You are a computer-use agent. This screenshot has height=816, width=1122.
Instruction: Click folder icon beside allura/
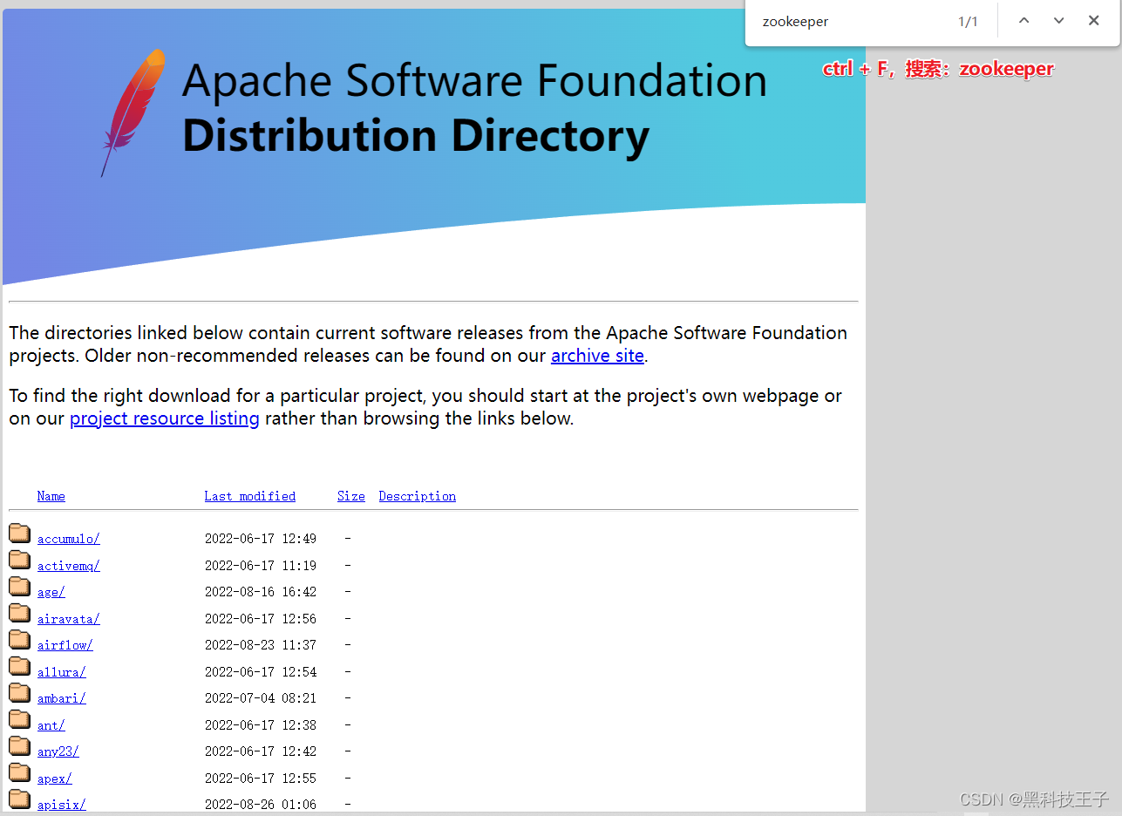pyautogui.click(x=20, y=666)
